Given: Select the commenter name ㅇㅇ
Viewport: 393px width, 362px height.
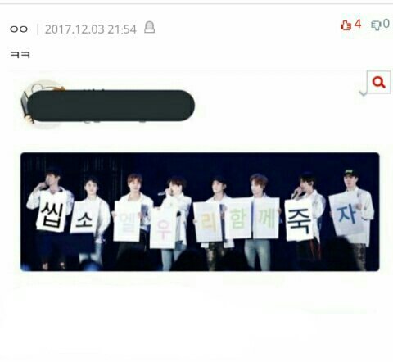Looking at the screenshot, I should coord(19,29).
